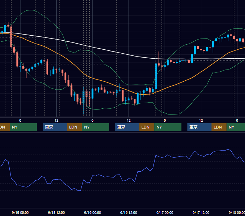Click the '9/18 00:00' date axis label

pyautogui.click(x=237, y=212)
